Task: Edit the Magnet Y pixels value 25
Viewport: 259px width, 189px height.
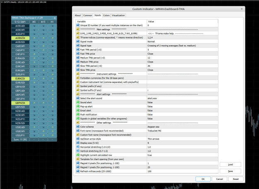Action: (182, 167)
